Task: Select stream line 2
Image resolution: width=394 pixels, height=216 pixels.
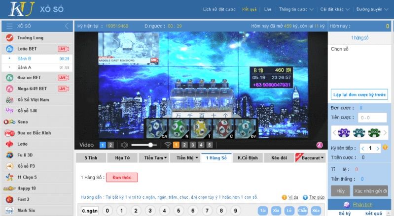Action: coord(184,145)
